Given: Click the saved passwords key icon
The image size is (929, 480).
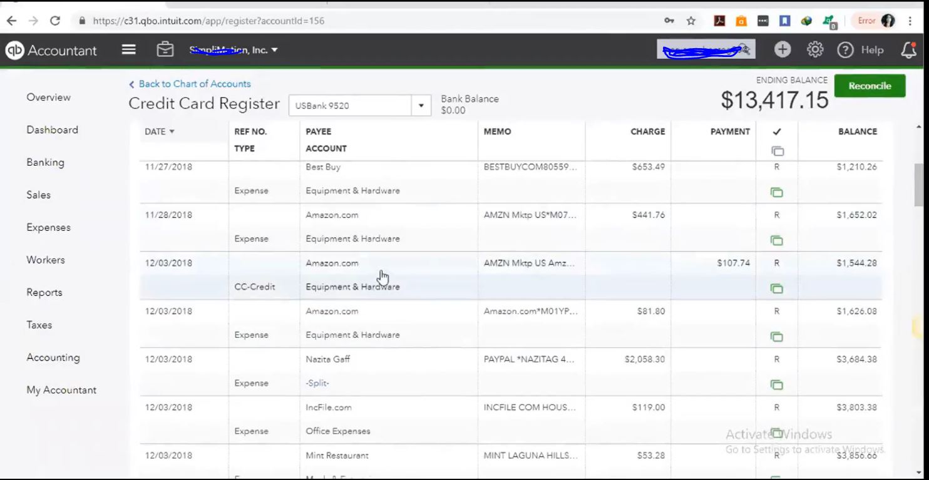Looking at the screenshot, I should pos(669,21).
